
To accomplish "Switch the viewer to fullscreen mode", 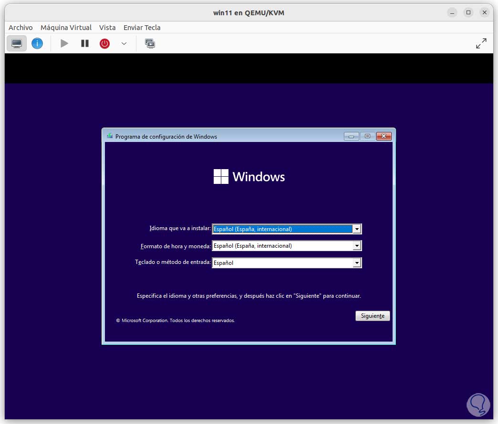I will 481,43.
